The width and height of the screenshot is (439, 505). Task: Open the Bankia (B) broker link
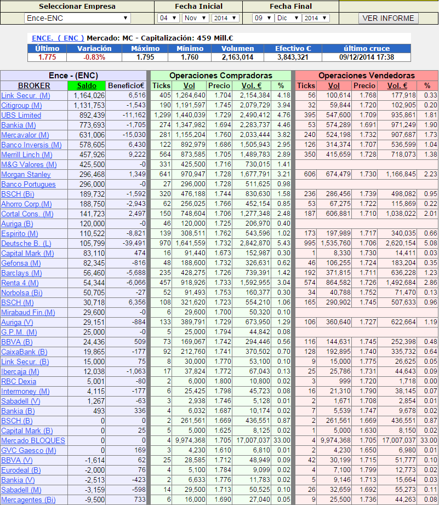pos(18,411)
